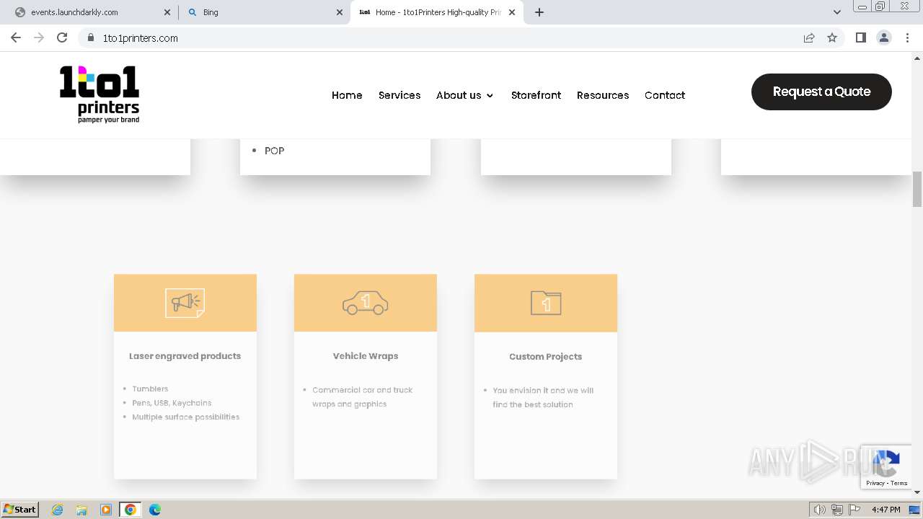Click the share page icon in address bar
The width and height of the screenshot is (923, 519).
[809, 37]
